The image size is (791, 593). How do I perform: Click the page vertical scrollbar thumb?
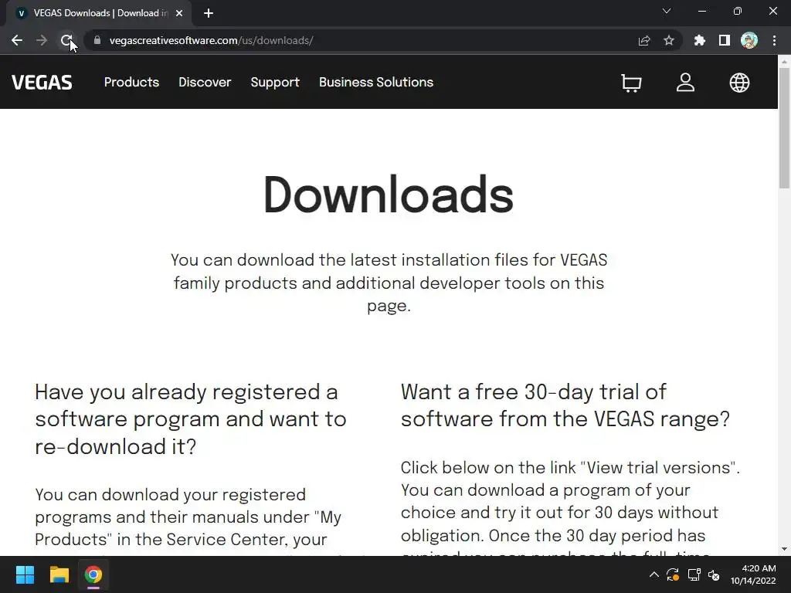tap(785, 128)
